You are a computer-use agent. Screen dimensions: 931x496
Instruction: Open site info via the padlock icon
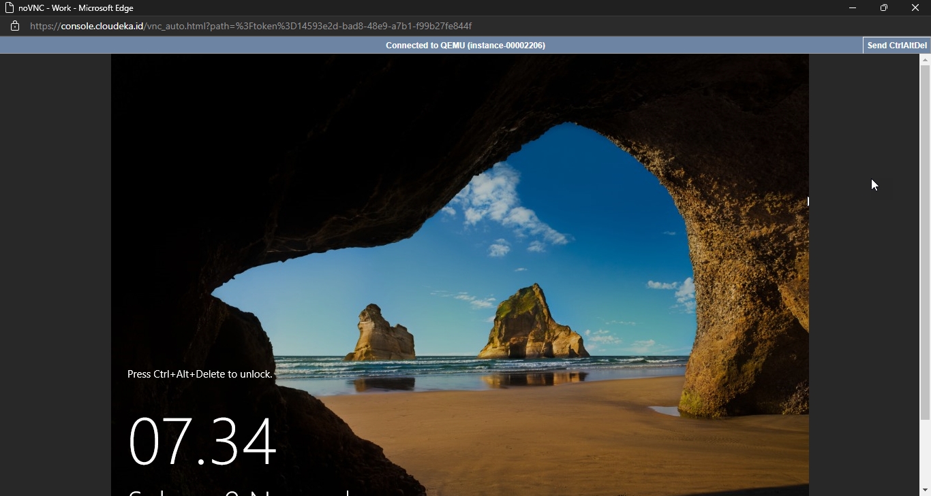15,27
